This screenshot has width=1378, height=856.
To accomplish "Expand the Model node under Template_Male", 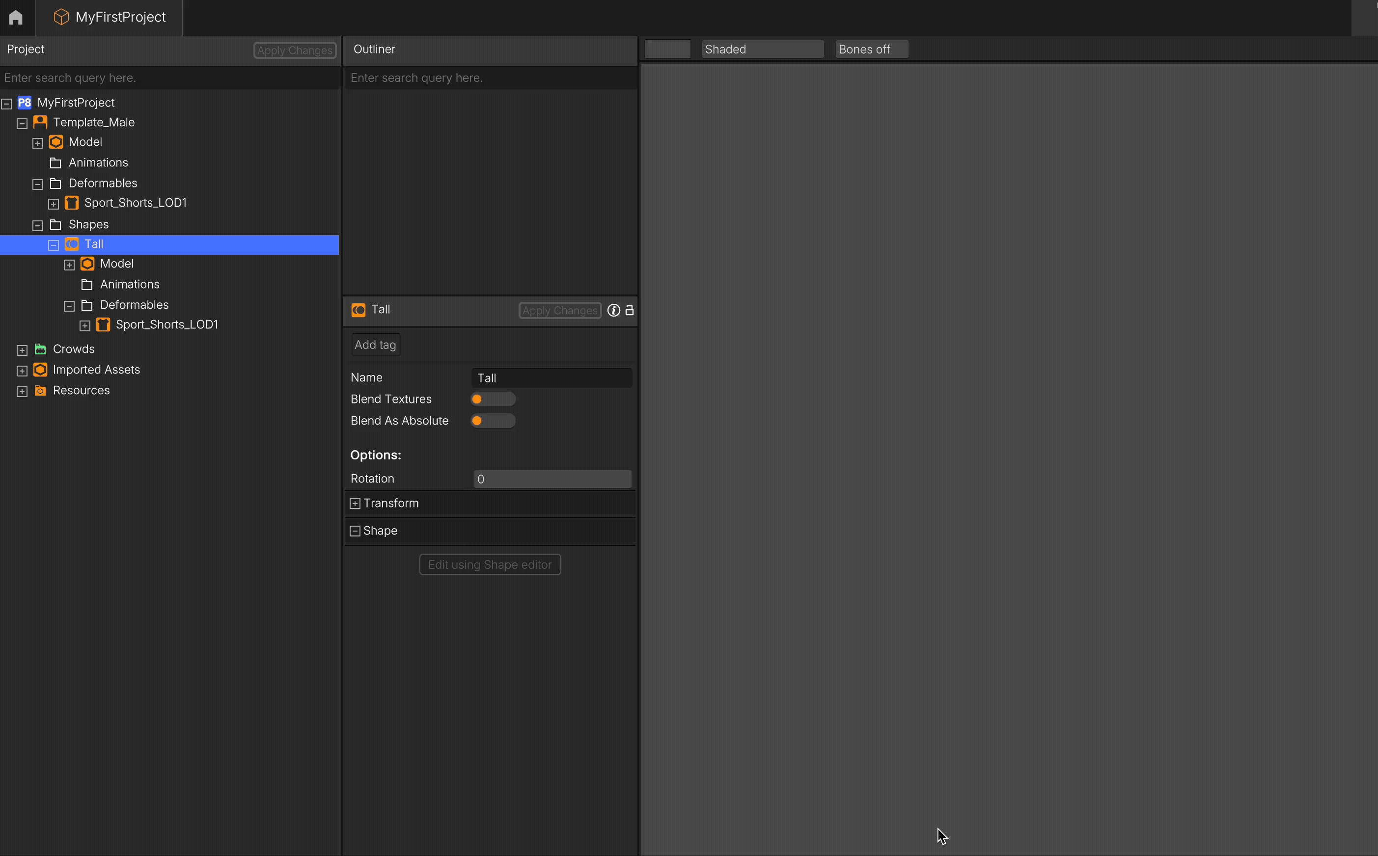I will [x=38, y=143].
